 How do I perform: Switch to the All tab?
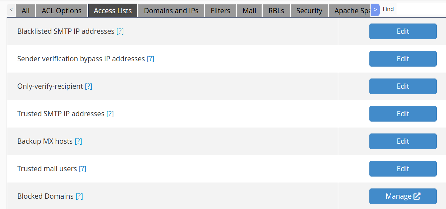[x=26, y=11]
